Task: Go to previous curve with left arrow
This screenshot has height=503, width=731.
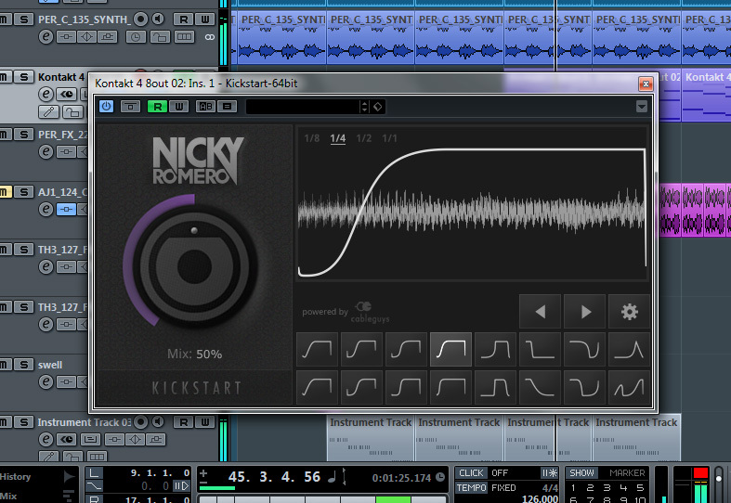Action: coord(540,312)
